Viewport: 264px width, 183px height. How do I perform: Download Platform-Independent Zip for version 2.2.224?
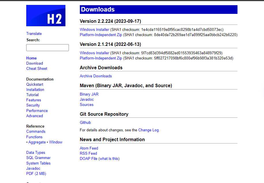[101, 35]
